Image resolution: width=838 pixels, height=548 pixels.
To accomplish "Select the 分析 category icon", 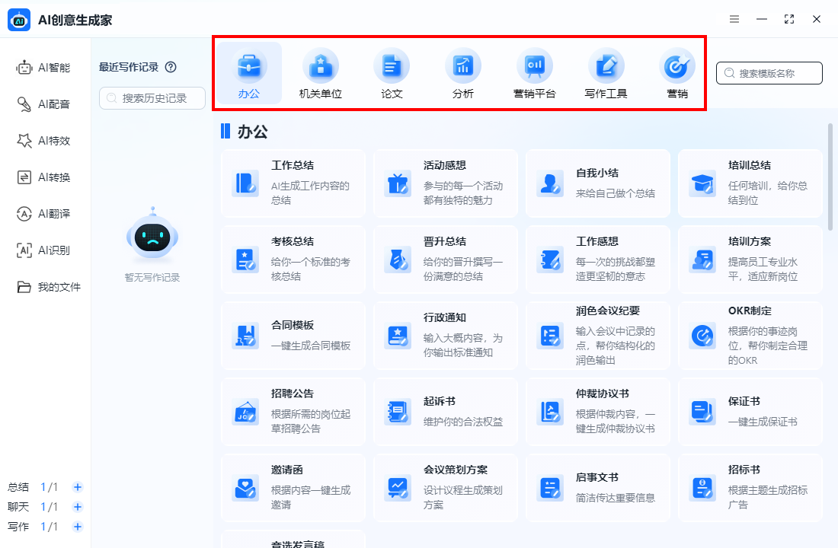I will click(463, 72).
